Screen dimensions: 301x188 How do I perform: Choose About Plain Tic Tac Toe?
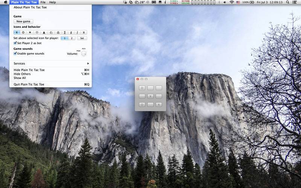[30, 7]
